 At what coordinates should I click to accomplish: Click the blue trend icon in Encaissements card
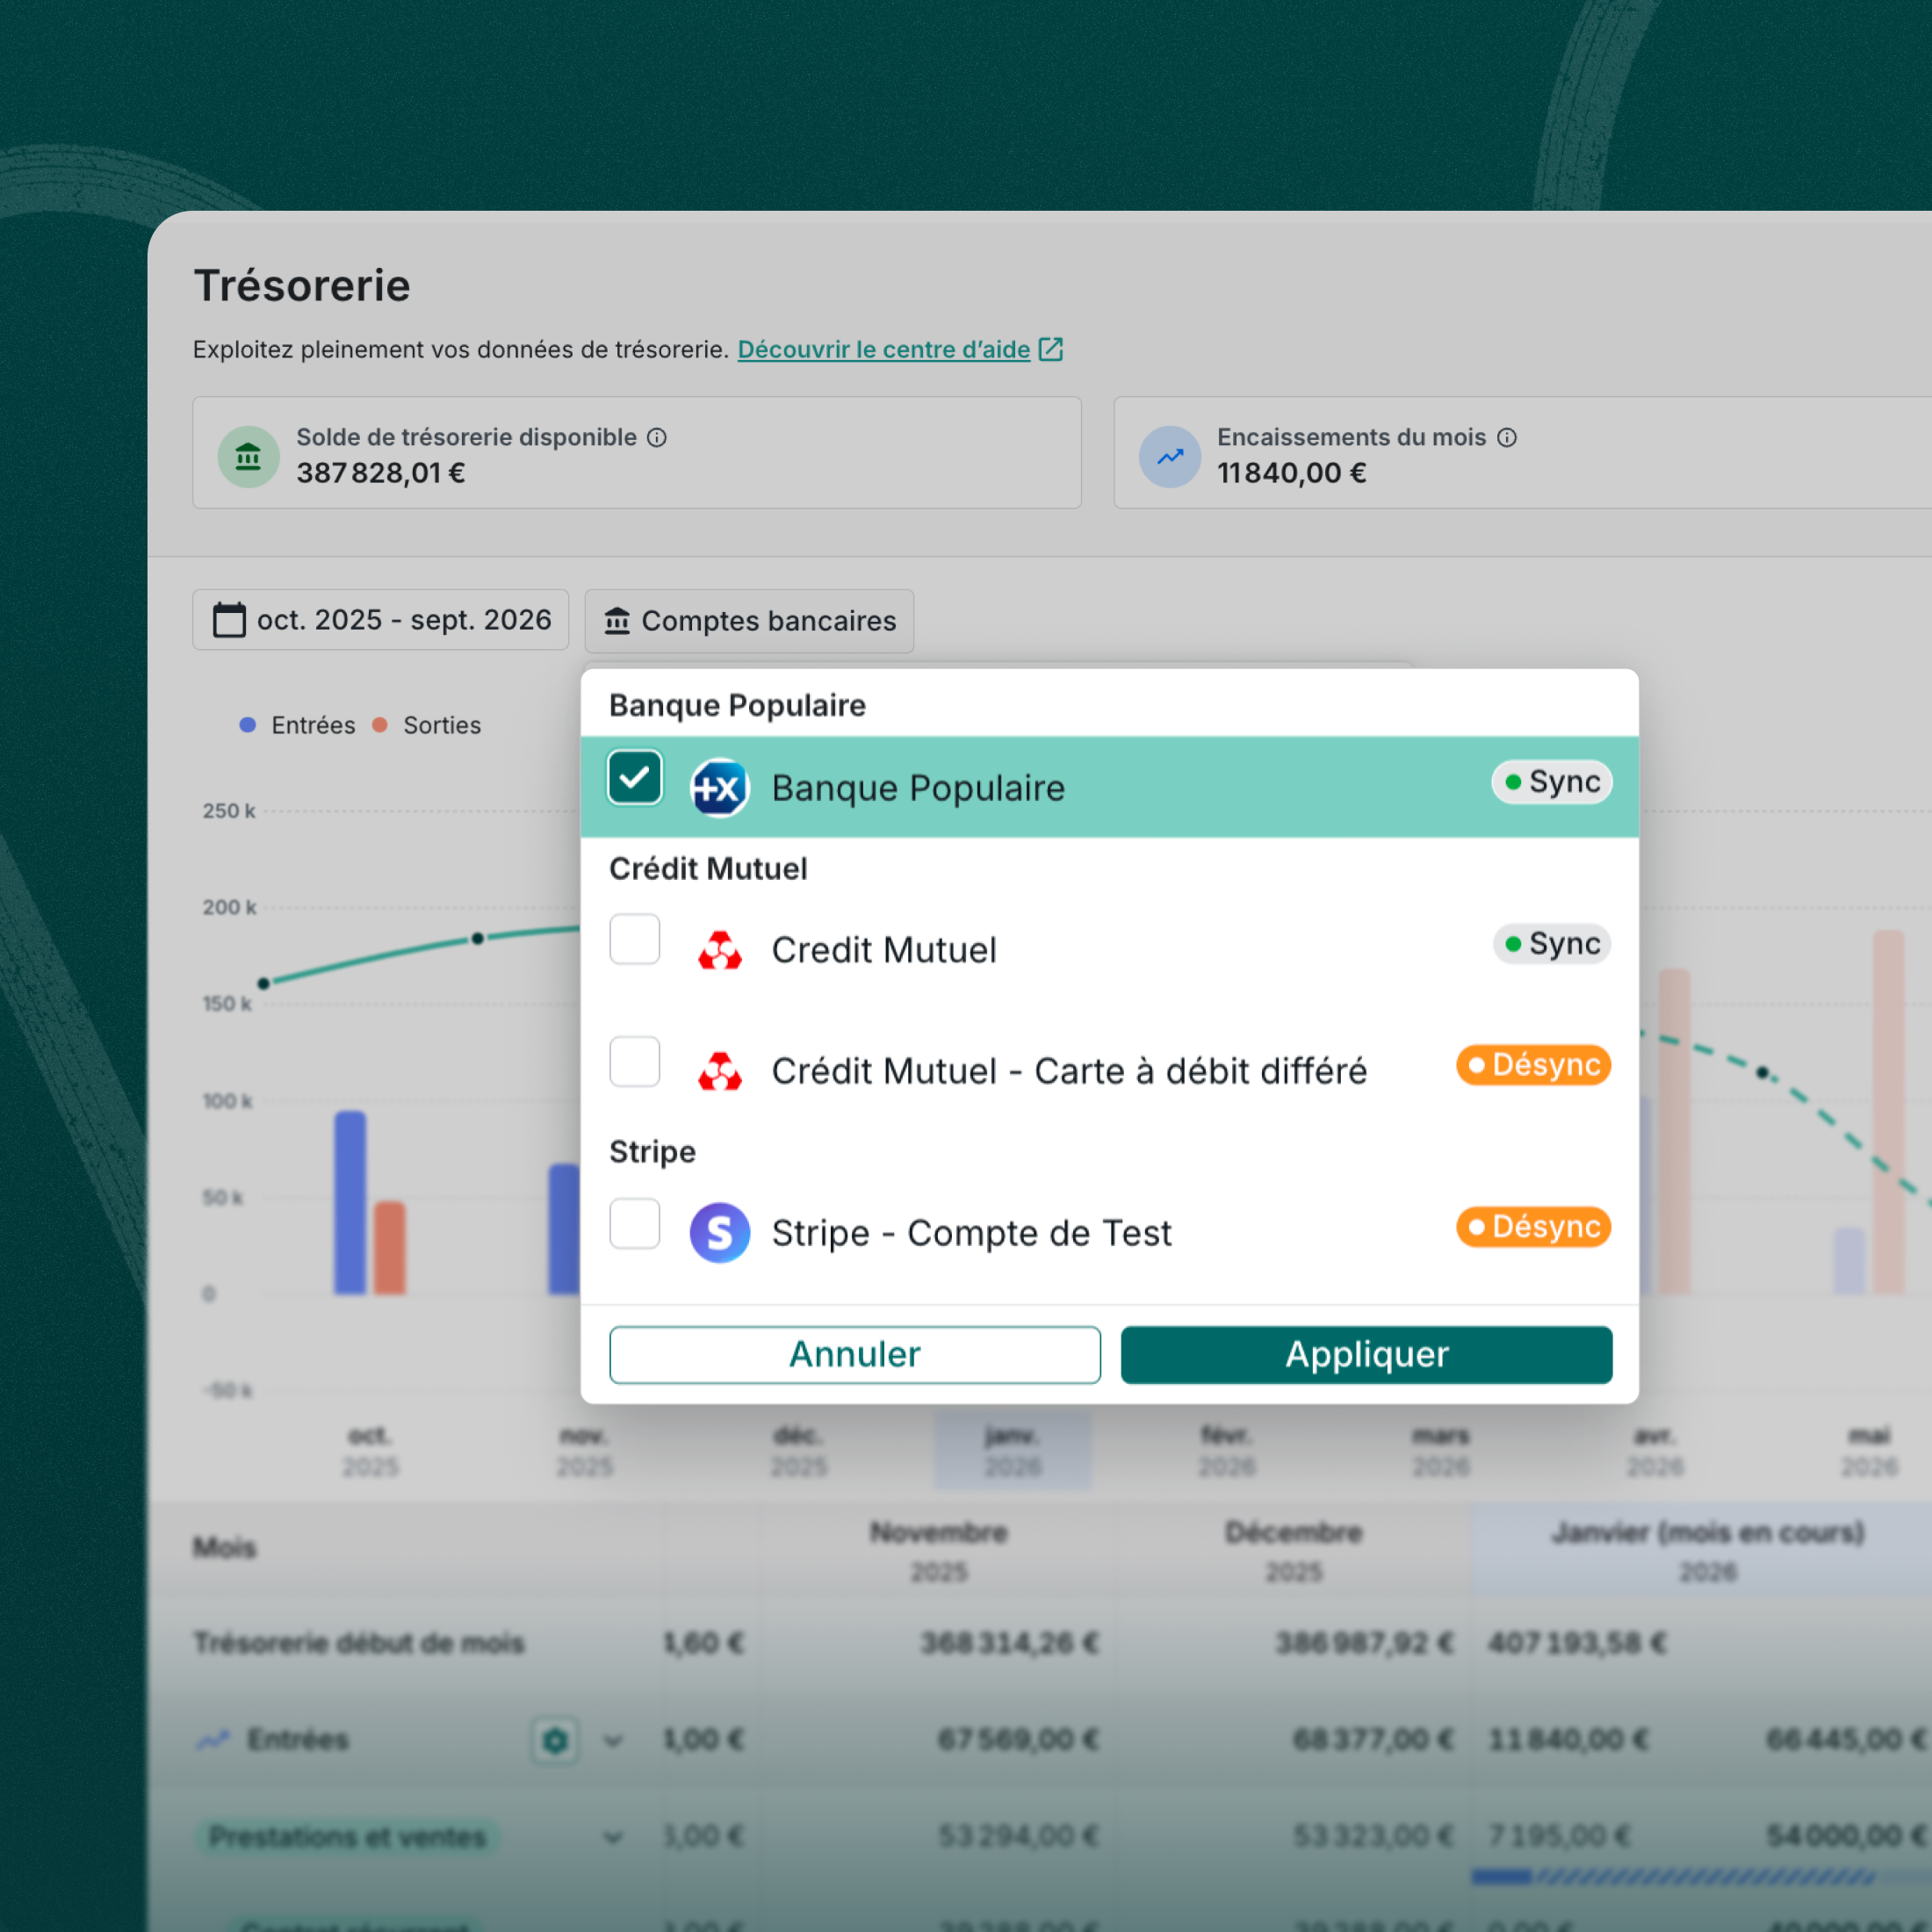point(1169,457)
